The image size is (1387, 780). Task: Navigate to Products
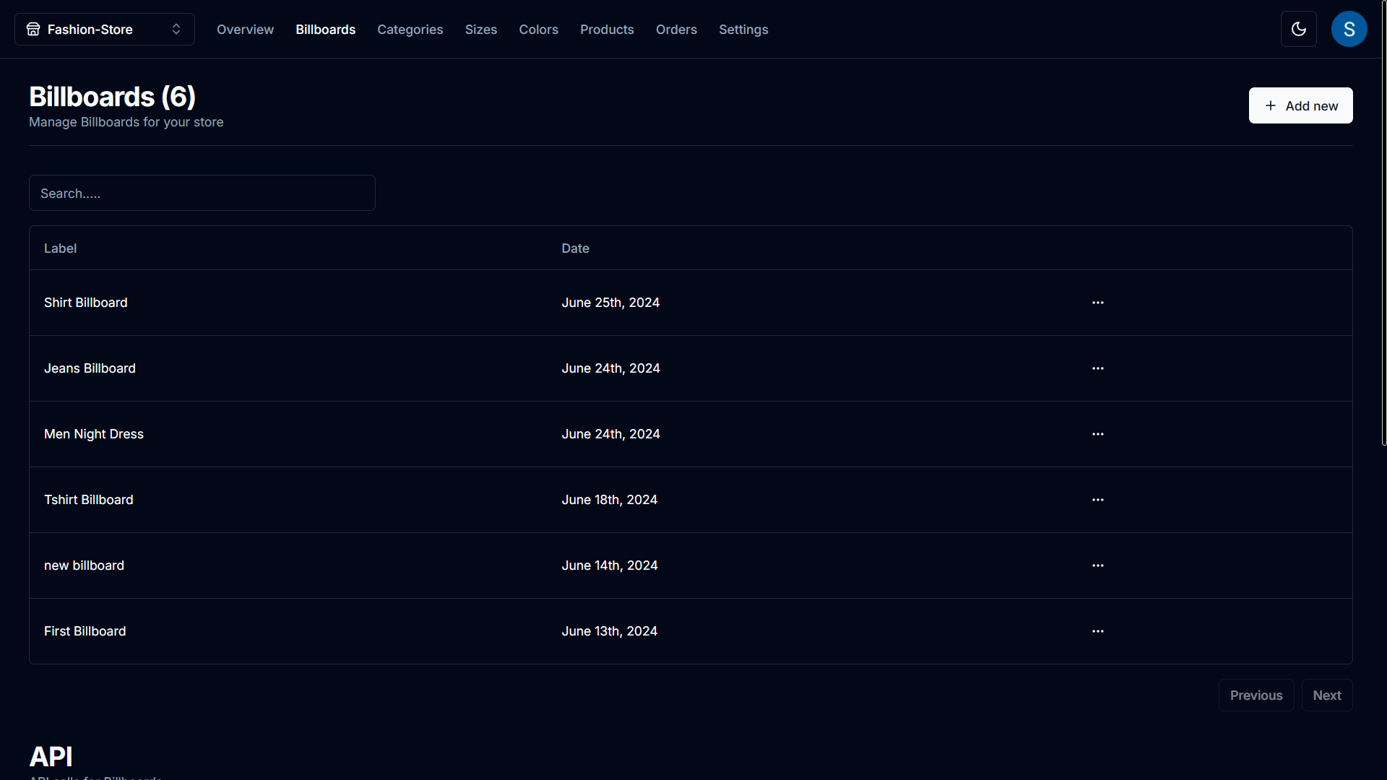pos(607,30)
